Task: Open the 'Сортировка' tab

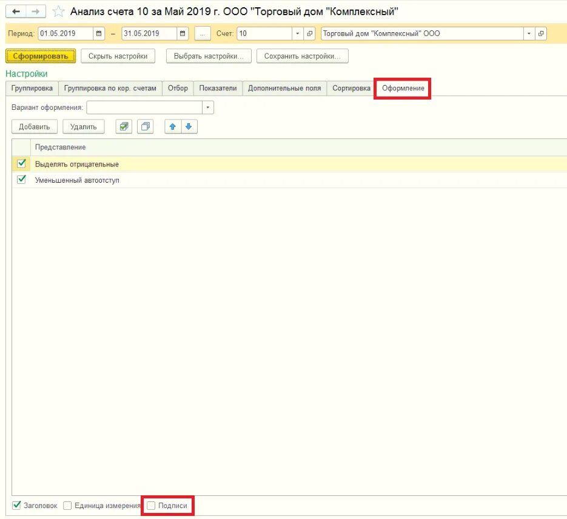Action: coord(352,88)
